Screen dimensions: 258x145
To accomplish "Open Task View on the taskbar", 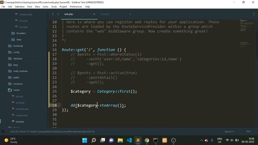I will click(102, 140).
